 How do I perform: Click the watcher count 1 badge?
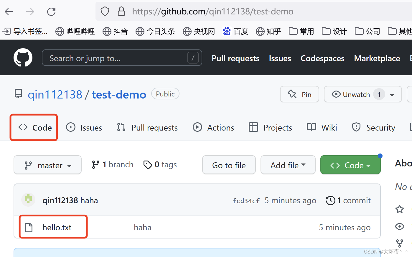pyautogui.click(x=379, y=94)
